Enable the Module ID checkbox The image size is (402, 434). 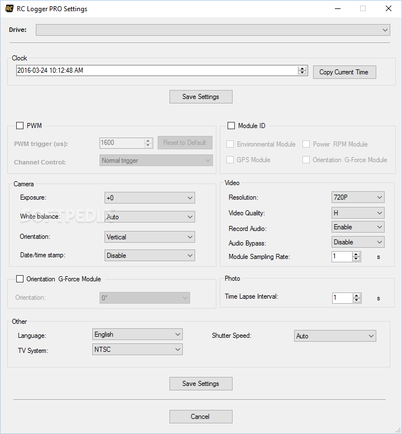(x=231, y=126)
